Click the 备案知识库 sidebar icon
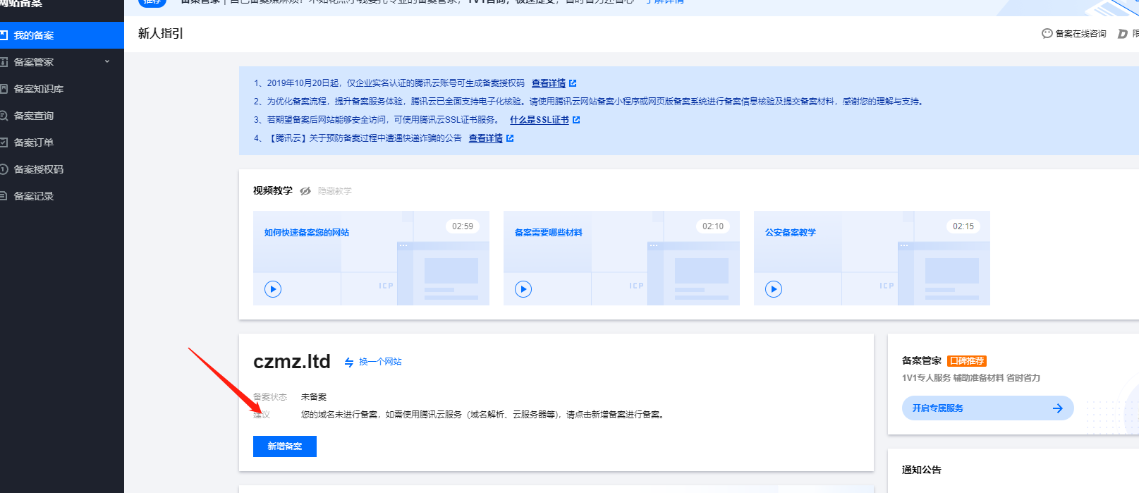Image resolution: width=1139 pixels, height=493 pixels. tap(4, 89)
